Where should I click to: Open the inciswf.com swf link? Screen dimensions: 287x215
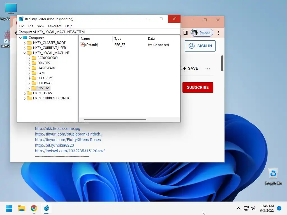tap(70, 151)
